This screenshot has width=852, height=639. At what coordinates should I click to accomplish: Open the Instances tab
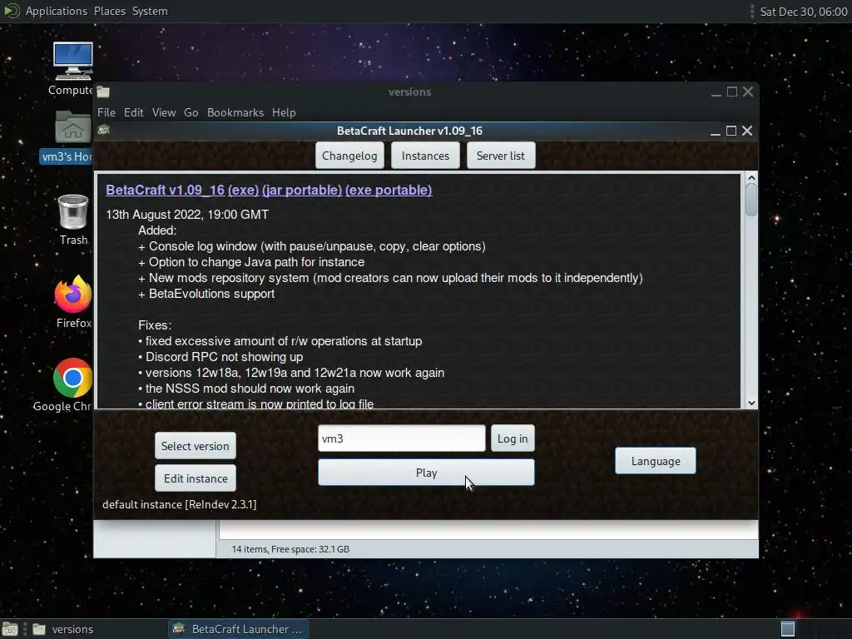point(425,156)
